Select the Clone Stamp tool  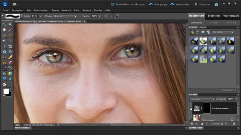[4, 63]
